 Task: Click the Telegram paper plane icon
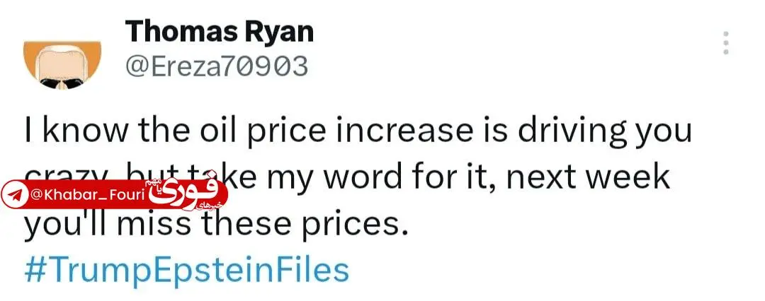(14, 195)
